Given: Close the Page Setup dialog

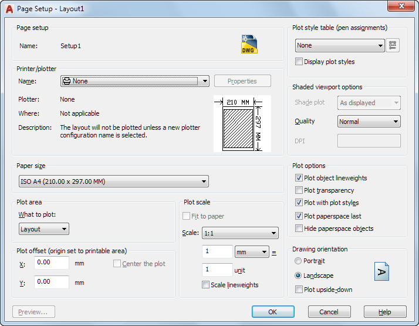Looking at the screenshot, I should [401, 6].
